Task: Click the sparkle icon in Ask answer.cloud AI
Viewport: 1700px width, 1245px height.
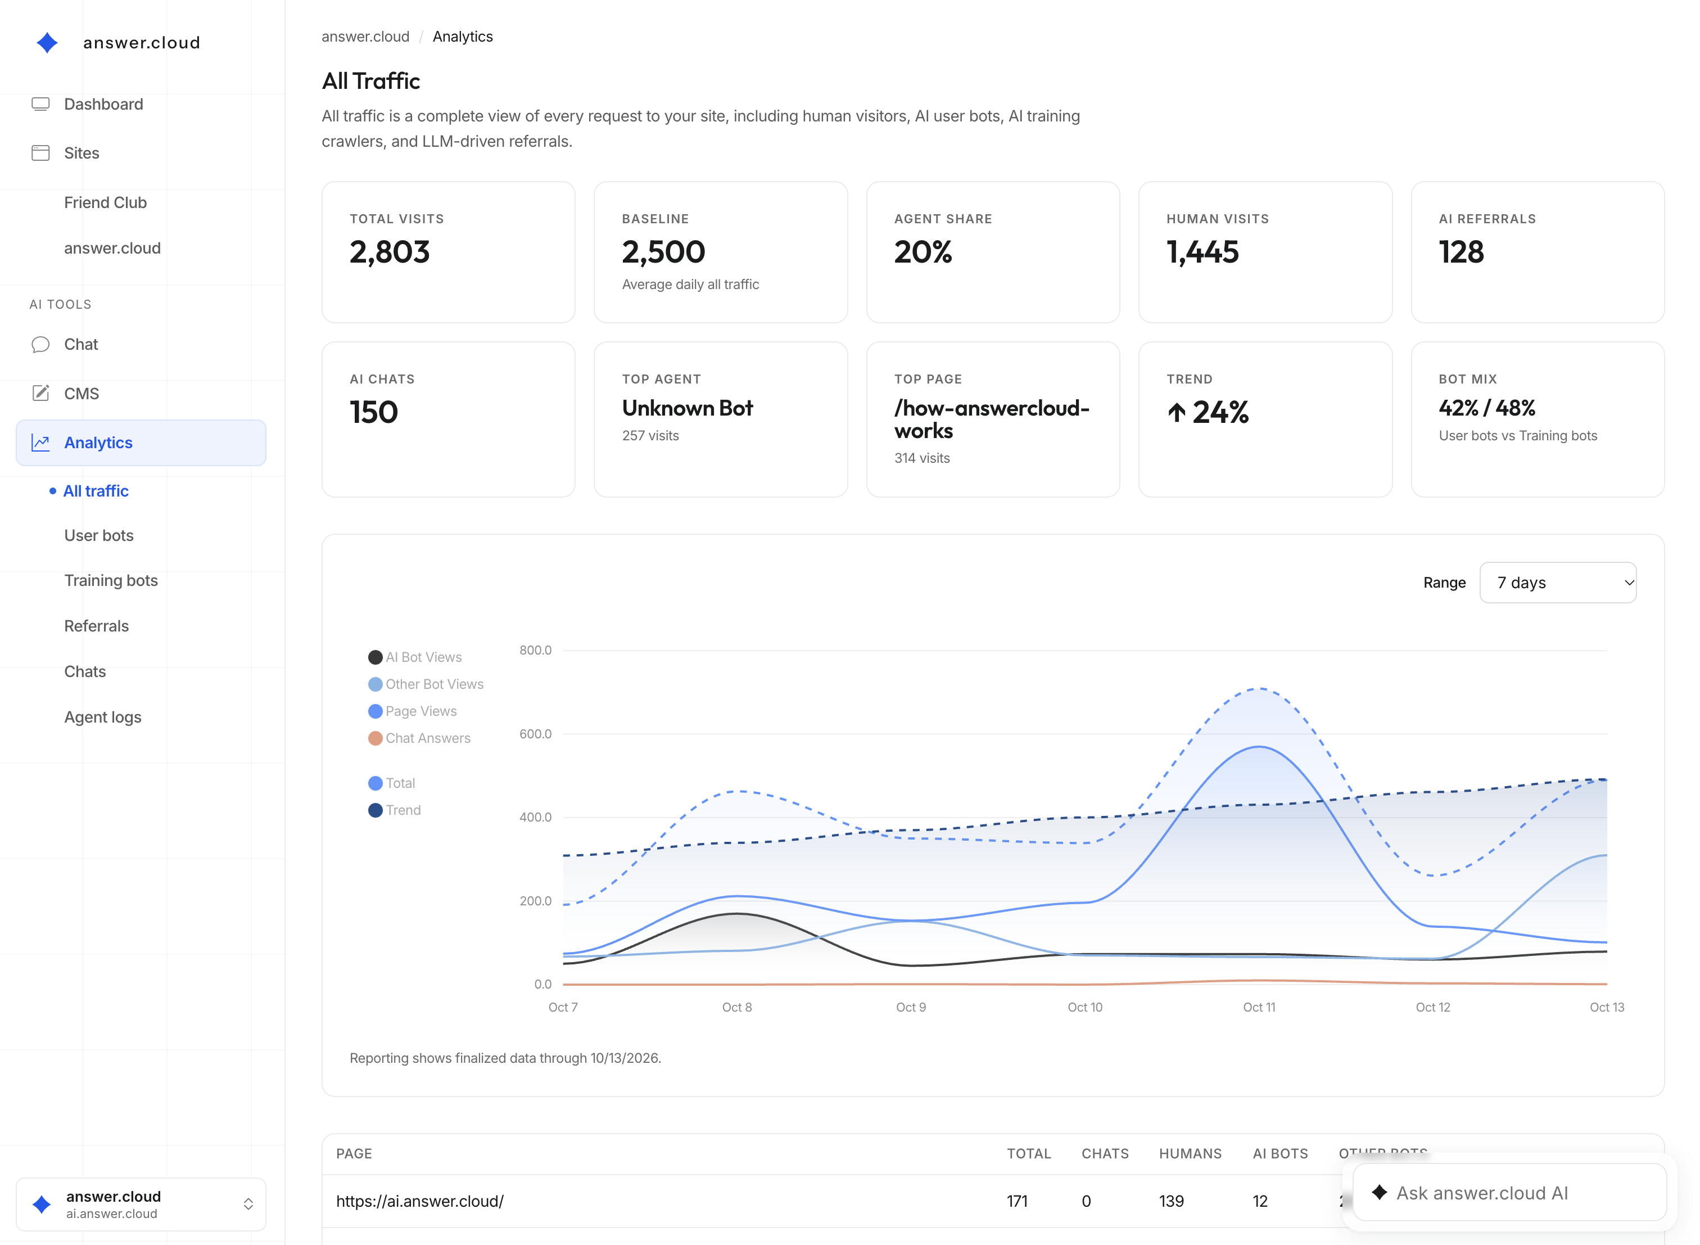Action: tap(1379, 1192)
